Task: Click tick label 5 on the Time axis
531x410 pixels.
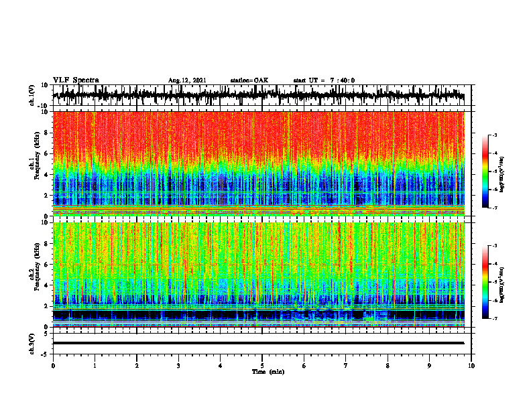Action: (262, 366)
